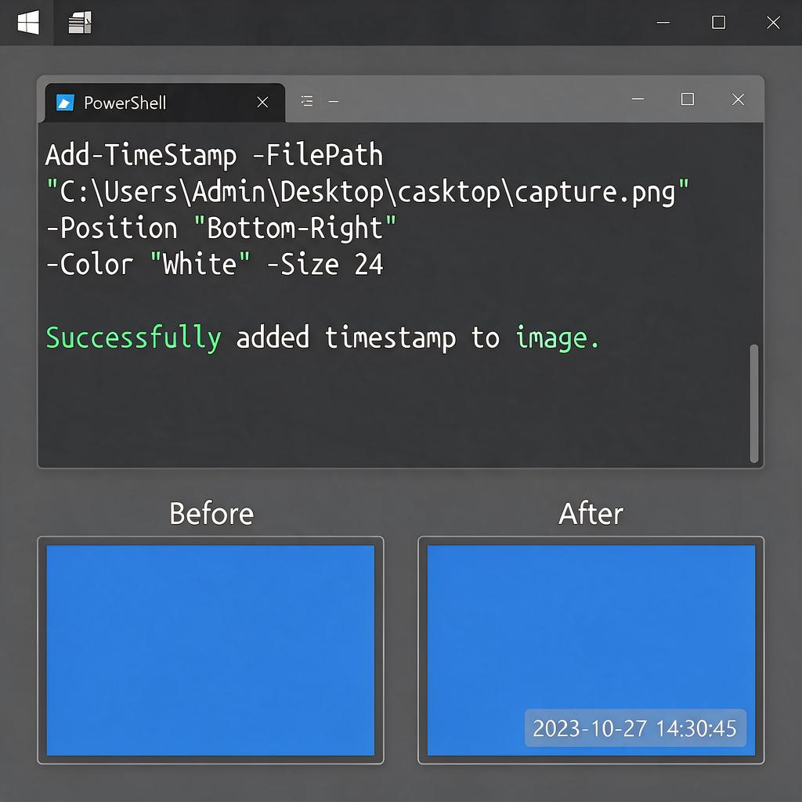Screen dimensions: 802x802
Task: Click the terminal vertical scrollbar thumb
Action: (754, 403)
